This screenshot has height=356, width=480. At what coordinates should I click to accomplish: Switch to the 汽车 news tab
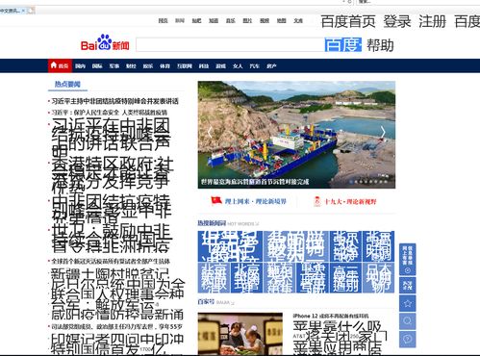pyautogui.click(x=255, y=66)
